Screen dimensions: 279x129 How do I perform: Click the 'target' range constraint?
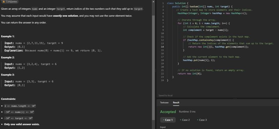pos(18,118)
